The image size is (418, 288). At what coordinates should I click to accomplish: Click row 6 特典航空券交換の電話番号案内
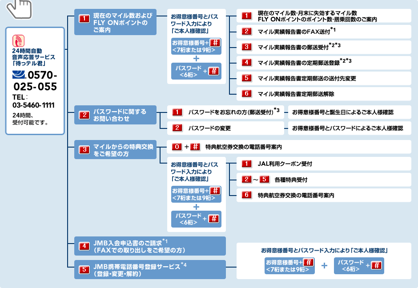click(324, 195)
